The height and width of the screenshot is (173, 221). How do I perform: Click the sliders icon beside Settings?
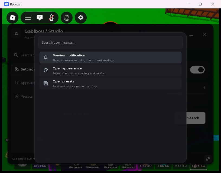click(x=17, y=69)
